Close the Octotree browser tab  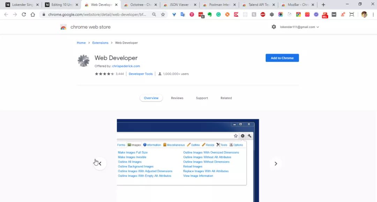tap(156, 5)
